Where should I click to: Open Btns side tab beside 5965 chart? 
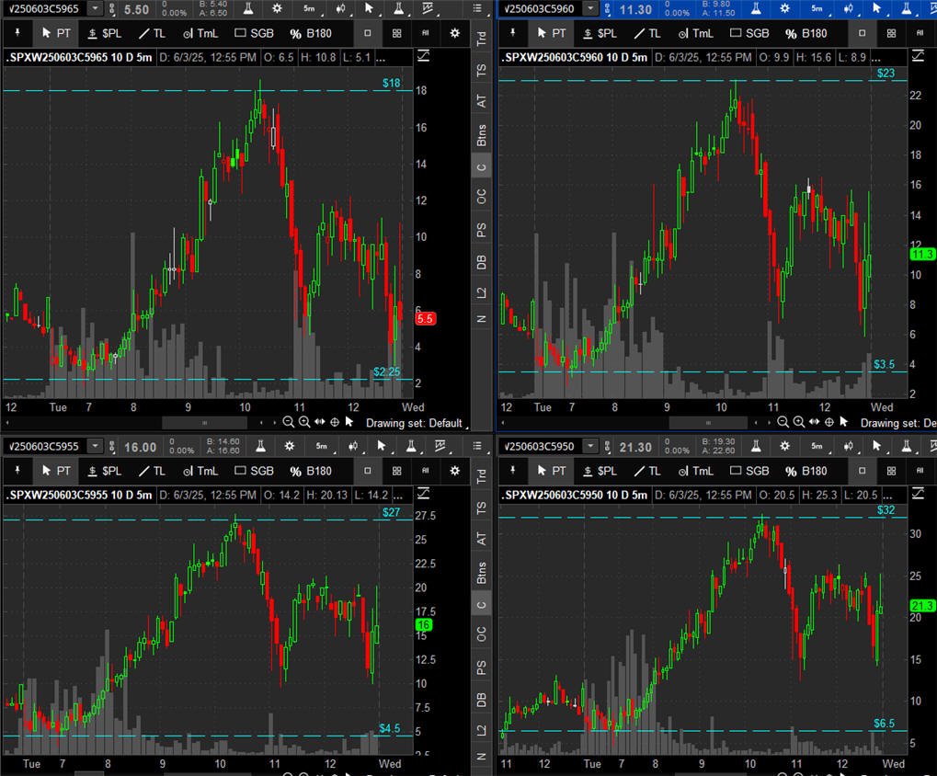click(481, 135)
